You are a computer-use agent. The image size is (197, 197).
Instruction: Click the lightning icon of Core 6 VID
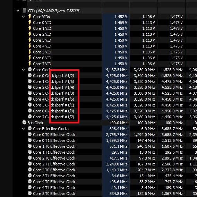[x=29, y=58]
